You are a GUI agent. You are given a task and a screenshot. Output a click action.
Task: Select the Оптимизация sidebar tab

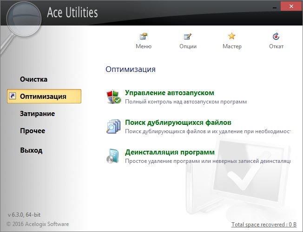[x=44, y=96]
